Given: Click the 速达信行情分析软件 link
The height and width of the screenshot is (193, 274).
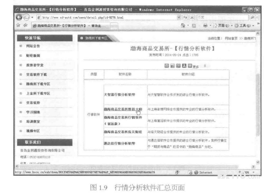Looking at the screenshot, I should pos(119,144).
